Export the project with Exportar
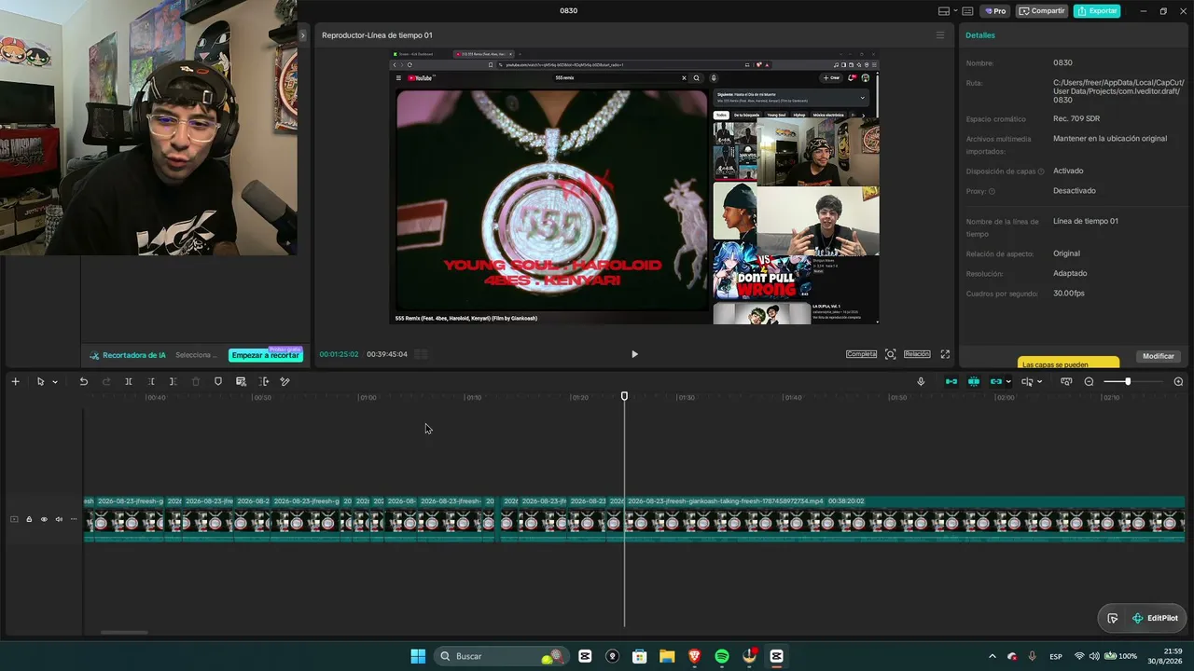 pos(1097,11)
